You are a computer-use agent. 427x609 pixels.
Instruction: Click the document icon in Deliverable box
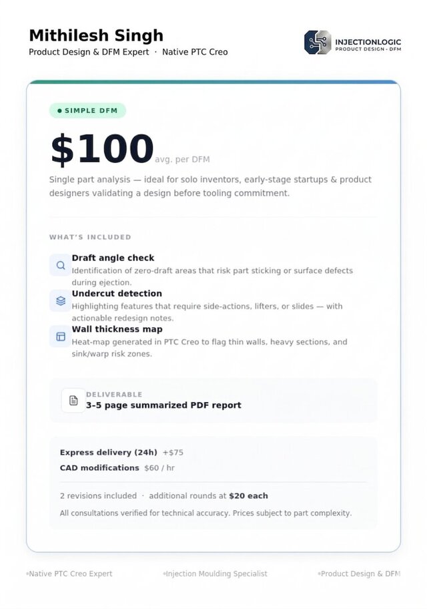click(x=73, y=401)
